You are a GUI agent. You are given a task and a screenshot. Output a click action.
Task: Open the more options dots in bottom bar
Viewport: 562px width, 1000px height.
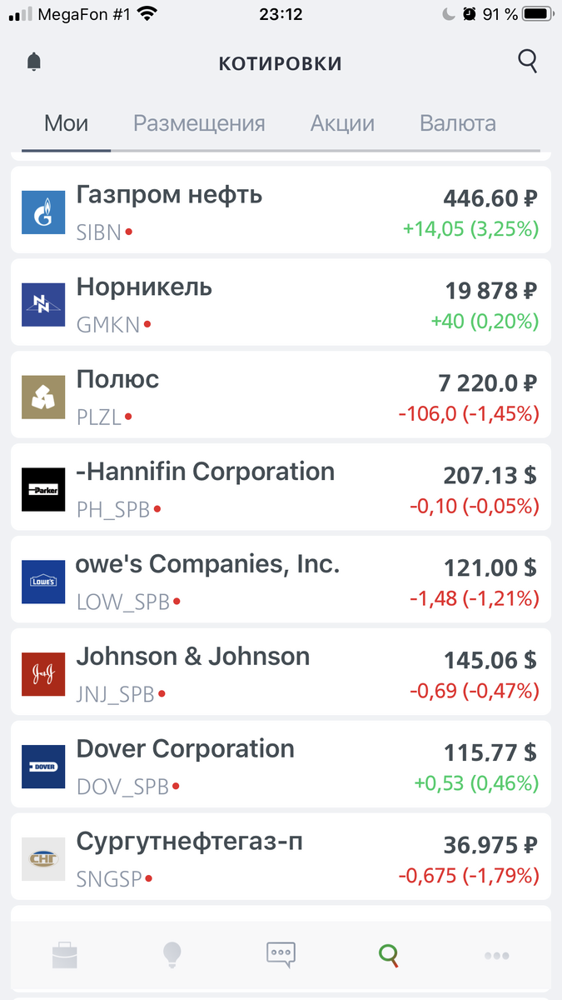pyautogui.click(x=497, y=955)
